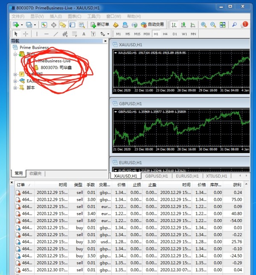
Task: Select the crosshair tool
Action: tap(26, 34)
